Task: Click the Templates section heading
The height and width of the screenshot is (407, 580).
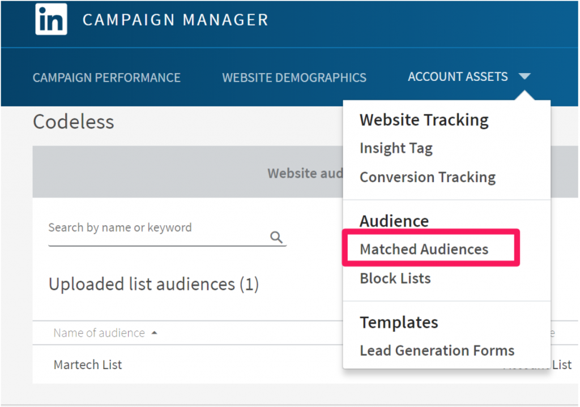Action: tap(399, 322)
